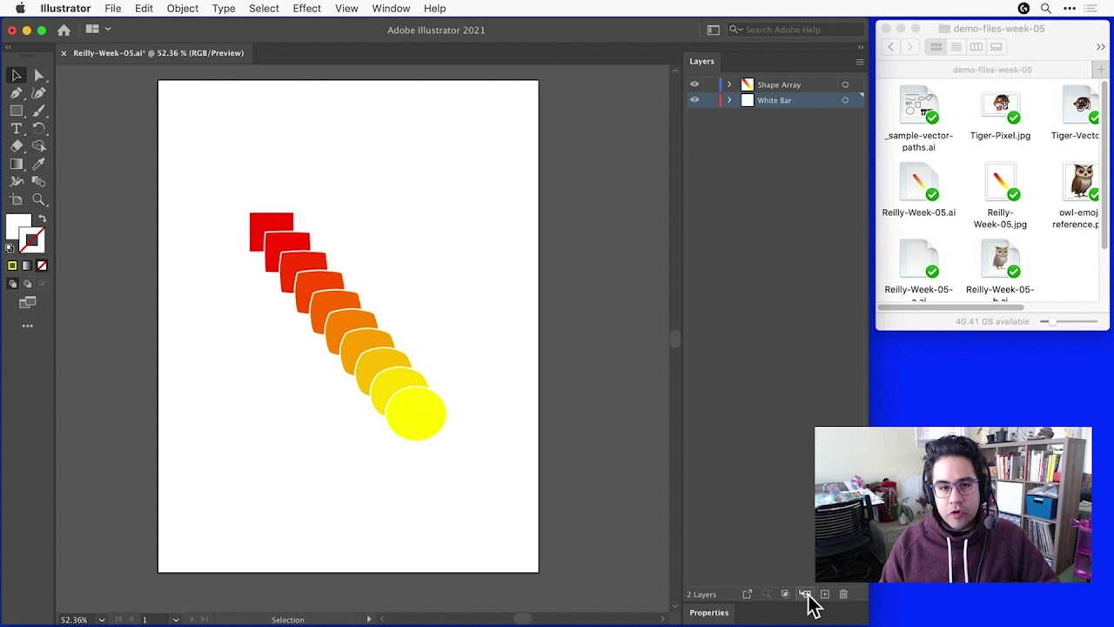This screenshot has height=627, width=1114.
Task: Select the Selection tool arrow
Action: 17,76
